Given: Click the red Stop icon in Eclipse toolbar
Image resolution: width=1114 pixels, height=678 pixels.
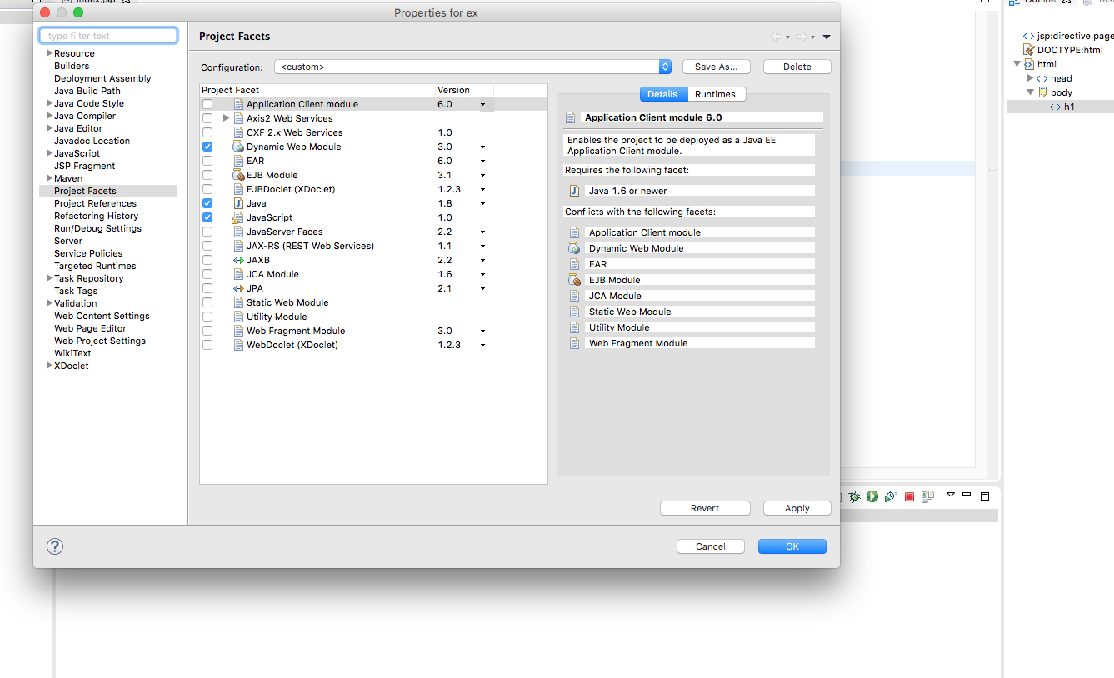Looking at the screenshot, I should (x=909, y=497).
